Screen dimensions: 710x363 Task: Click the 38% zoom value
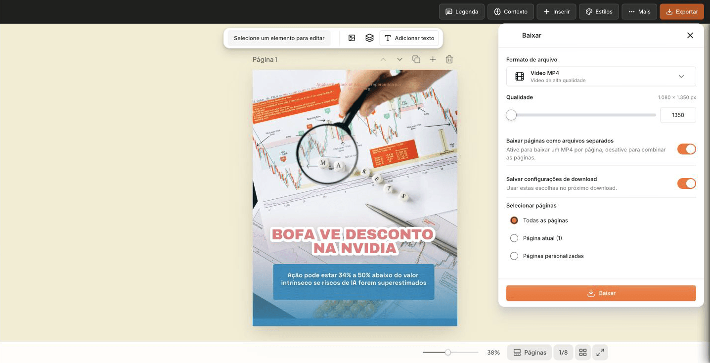[493, 353]
